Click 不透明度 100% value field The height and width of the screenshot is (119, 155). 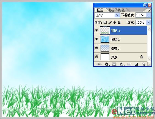coord(141,15)
